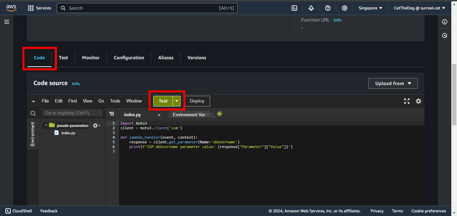Open the Singapore region selector
This screenshot has height=216, width=457.
pos(370,8)
